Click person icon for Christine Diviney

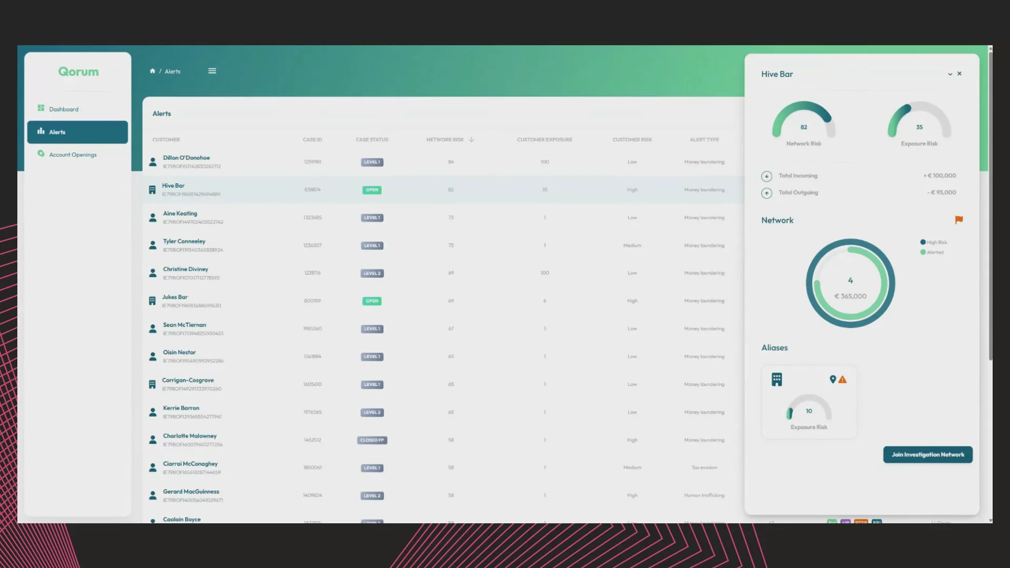153,273
